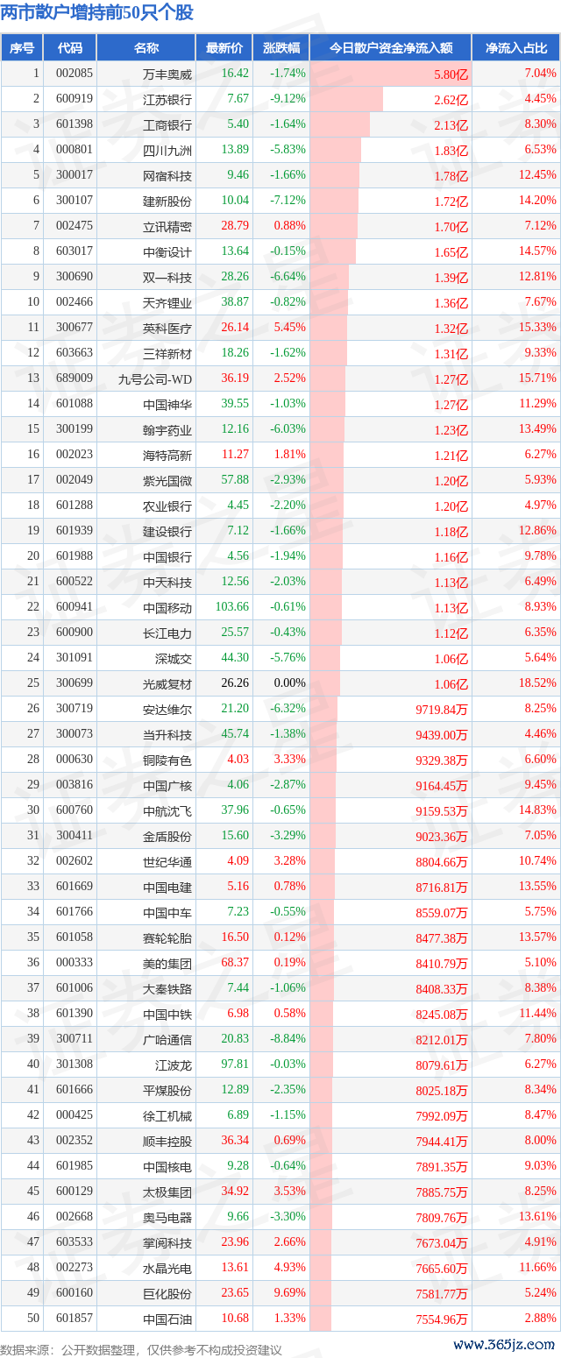Click stock code 601088
Image resolution: width=561 pixels, height=1358 pixels.
pos(74,404)
